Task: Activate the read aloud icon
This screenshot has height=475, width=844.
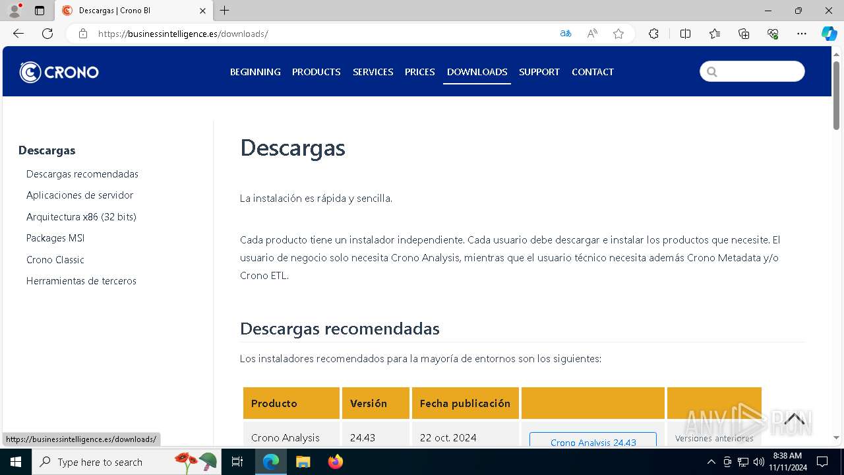Action: coord(592,34)
